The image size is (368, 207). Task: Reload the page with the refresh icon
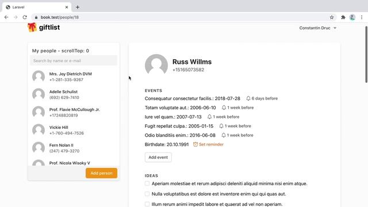point(25,17)
